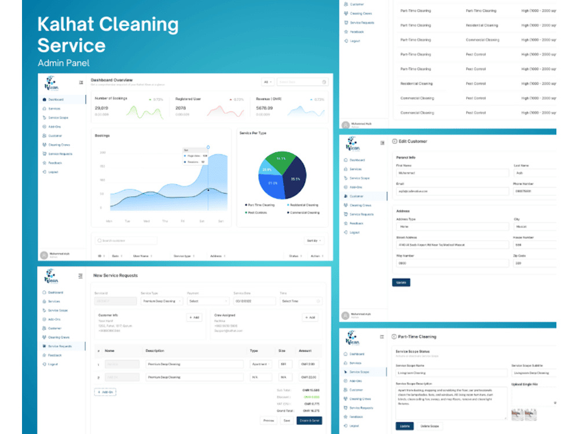
Task: Click Muhammad Aqib avatar in Dashboard panel
Action: [x=44, y=255]
